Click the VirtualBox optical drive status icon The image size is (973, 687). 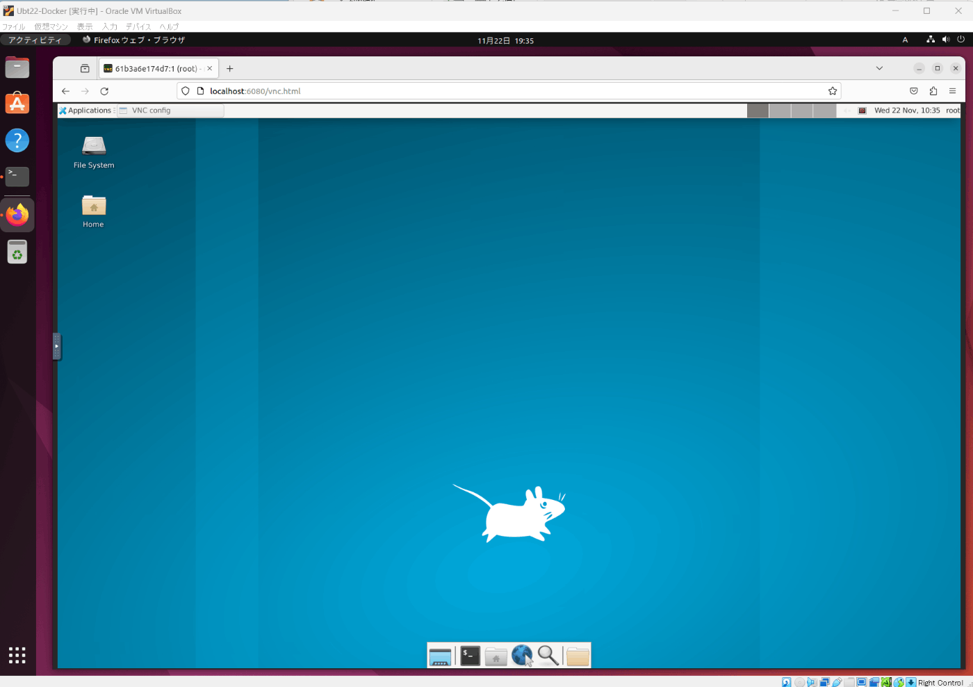click(x=799, y=682)
